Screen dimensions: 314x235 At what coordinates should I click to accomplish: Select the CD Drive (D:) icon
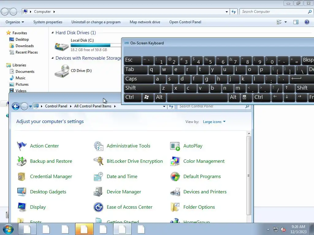62,71
